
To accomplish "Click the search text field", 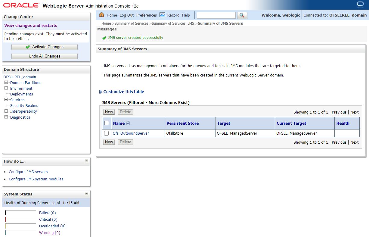I will point(216,15).
